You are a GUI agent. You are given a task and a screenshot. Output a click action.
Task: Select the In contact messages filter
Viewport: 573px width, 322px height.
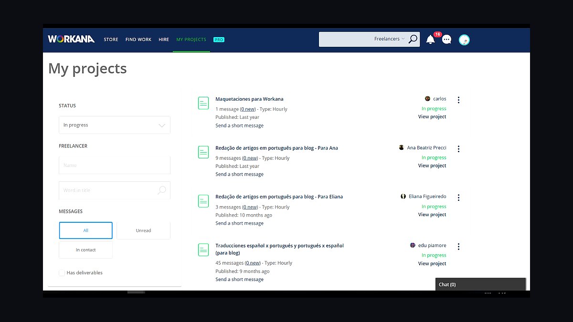point(86,250)
